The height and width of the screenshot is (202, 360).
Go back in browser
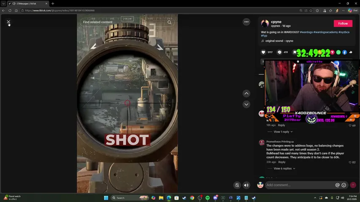3,11
